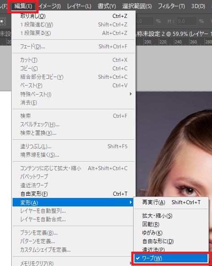Click the document tab titled 称未設定 2
Viewport: 212px width, 266px height.
pyautogui.click(x=173, y=34)
